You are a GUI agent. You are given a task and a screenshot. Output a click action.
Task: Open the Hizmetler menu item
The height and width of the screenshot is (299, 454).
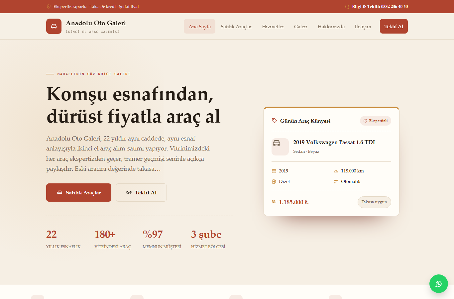tap(273, 26)
